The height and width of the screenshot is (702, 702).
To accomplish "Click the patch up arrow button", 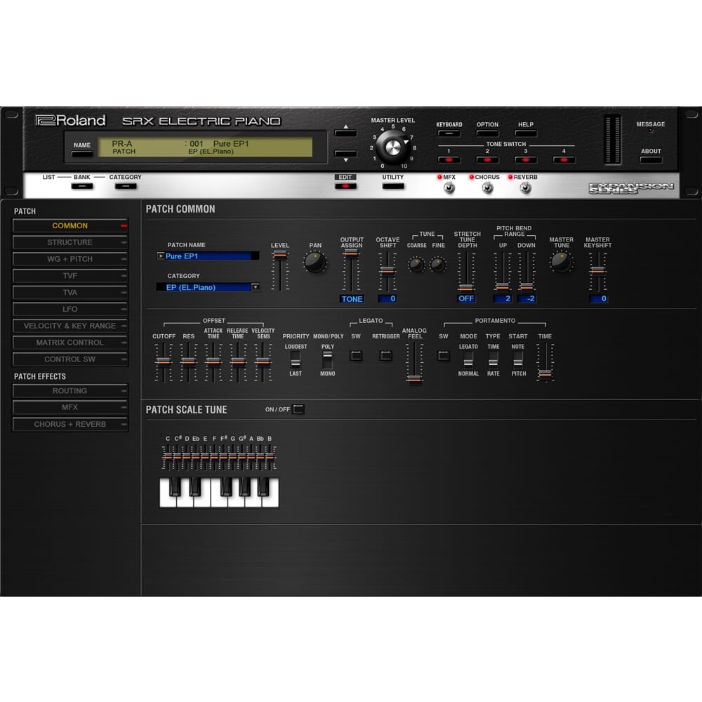I will pyautogui.click(x=345, y=131).
